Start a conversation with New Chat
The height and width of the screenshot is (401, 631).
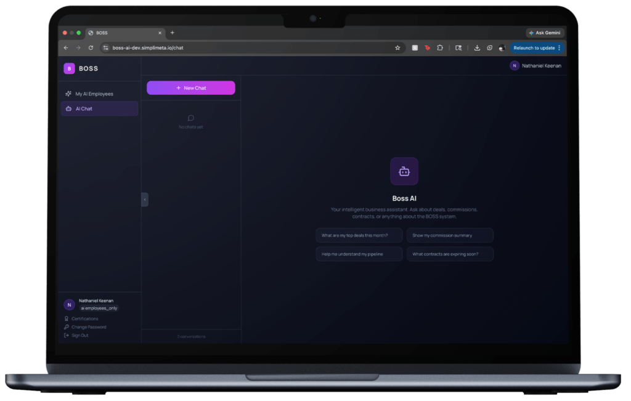190,88
